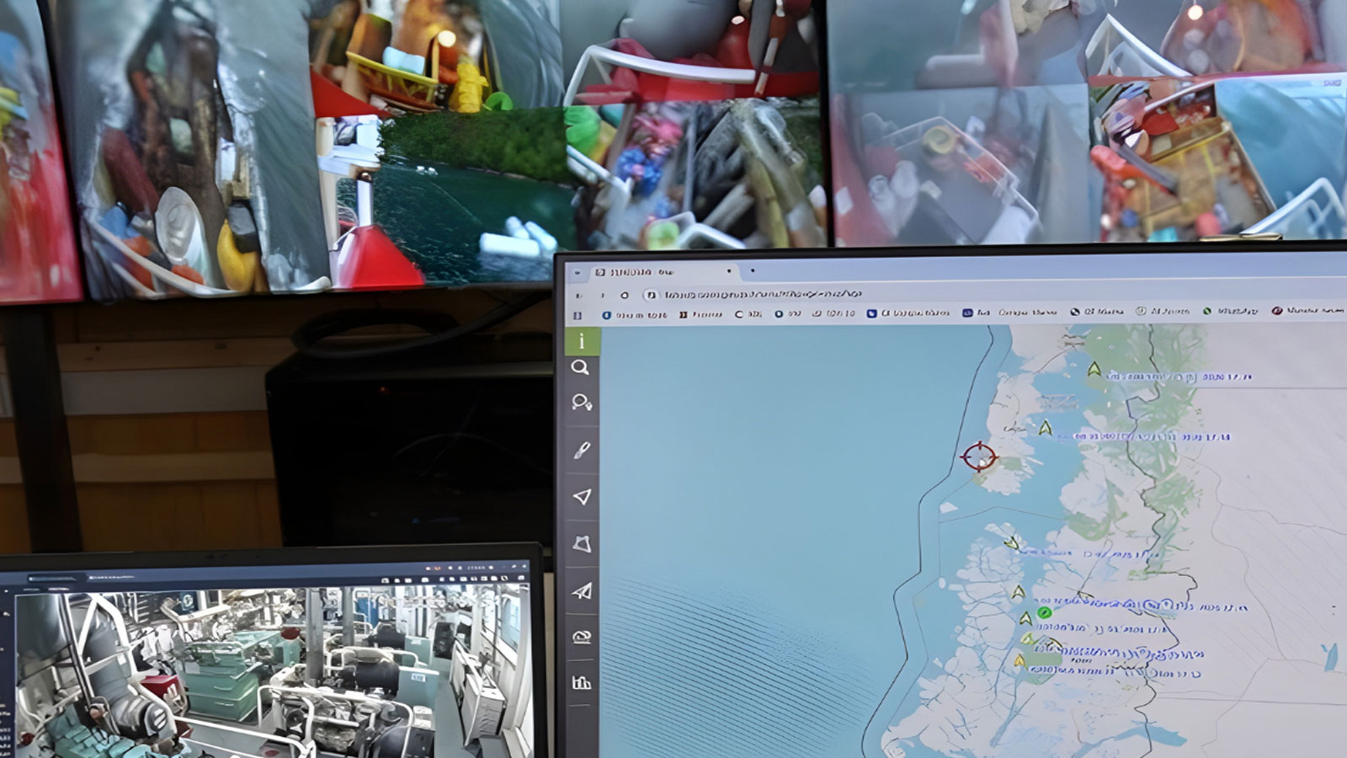Click the rightmost bookmark with red icon
Screen dimensions: 1347x758
[1307, 311]
